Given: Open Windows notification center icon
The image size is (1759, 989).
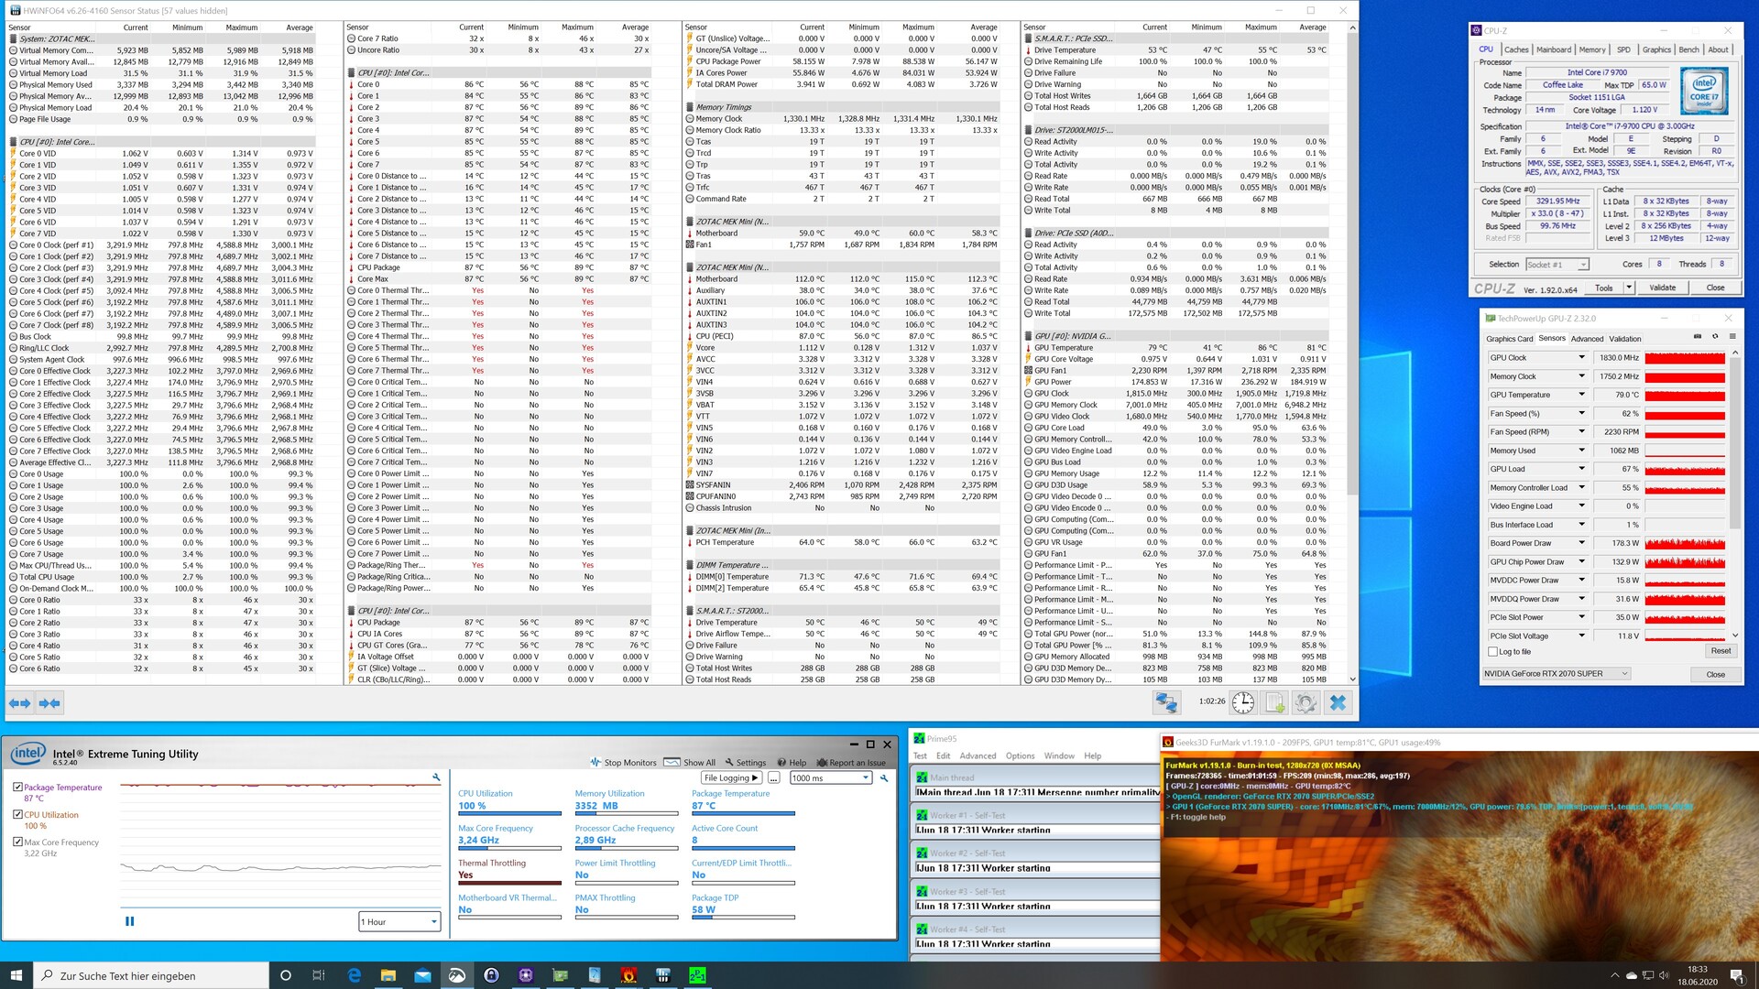Looking at the screenshot, I should 1736,975.
